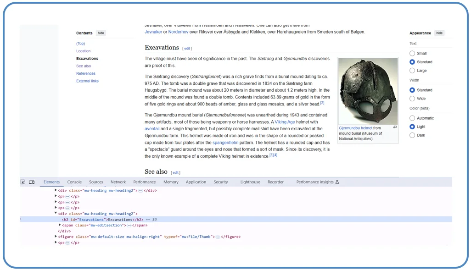Open the Network tab
The height and width of the screenshot is (270, 471).
(x=118, y=182)
